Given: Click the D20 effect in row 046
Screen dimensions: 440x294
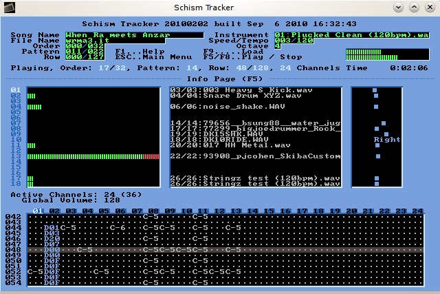Looking at the screenshot, I should tap(52, 239).
